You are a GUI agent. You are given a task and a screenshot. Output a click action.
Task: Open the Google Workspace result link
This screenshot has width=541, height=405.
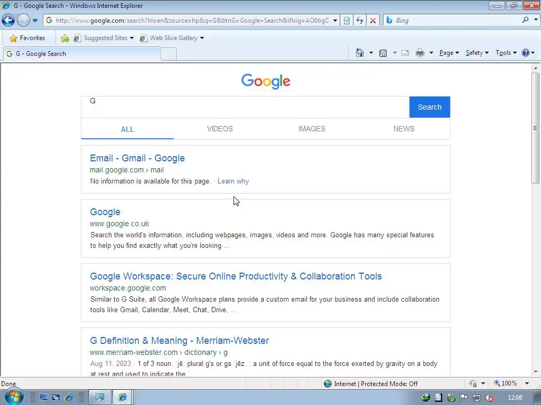pyautogui.click(x=236, y=276)
